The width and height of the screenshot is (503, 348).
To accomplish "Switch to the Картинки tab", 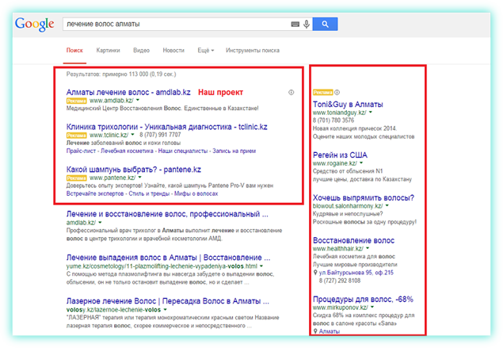I will pyautogui.click(x=108, y=51).
